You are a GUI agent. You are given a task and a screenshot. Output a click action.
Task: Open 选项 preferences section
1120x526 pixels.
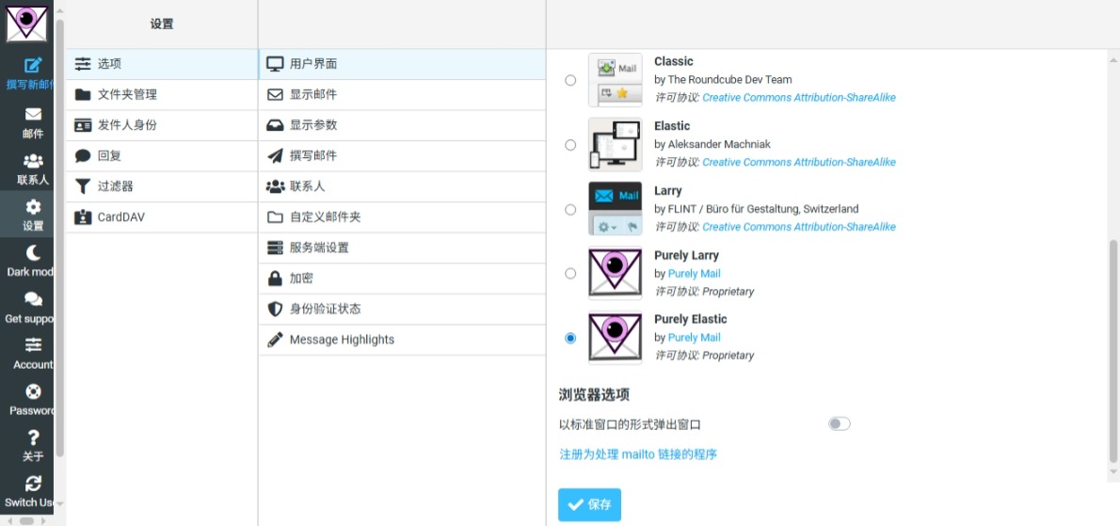click(162, 64)
